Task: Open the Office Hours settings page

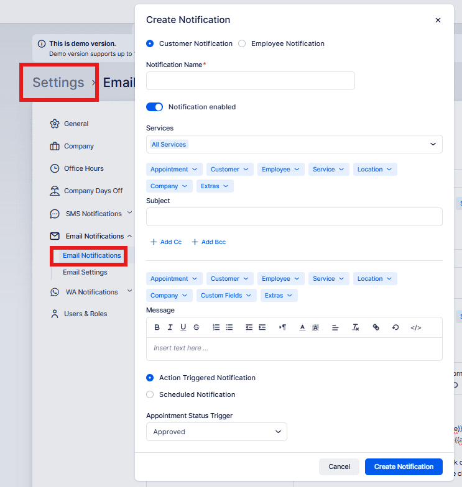Action: 83,168
